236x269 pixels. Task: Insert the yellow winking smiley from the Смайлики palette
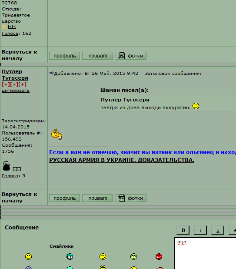tap(103, 257)
